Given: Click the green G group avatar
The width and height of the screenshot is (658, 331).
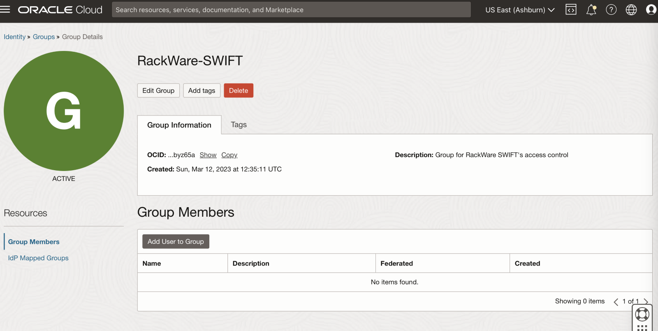Looking at the screenshot, I should tap(64, 111).
